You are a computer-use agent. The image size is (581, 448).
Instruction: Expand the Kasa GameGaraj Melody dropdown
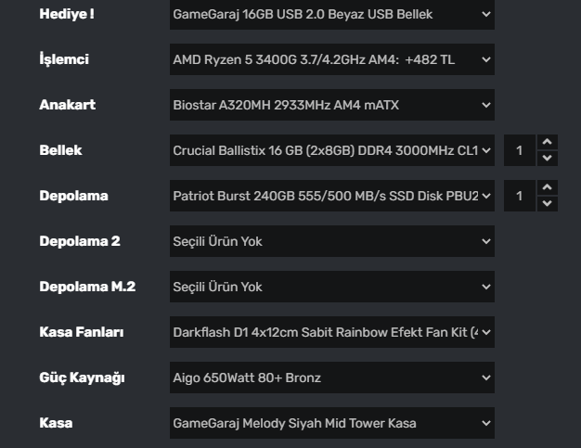(x=331, y=423)
